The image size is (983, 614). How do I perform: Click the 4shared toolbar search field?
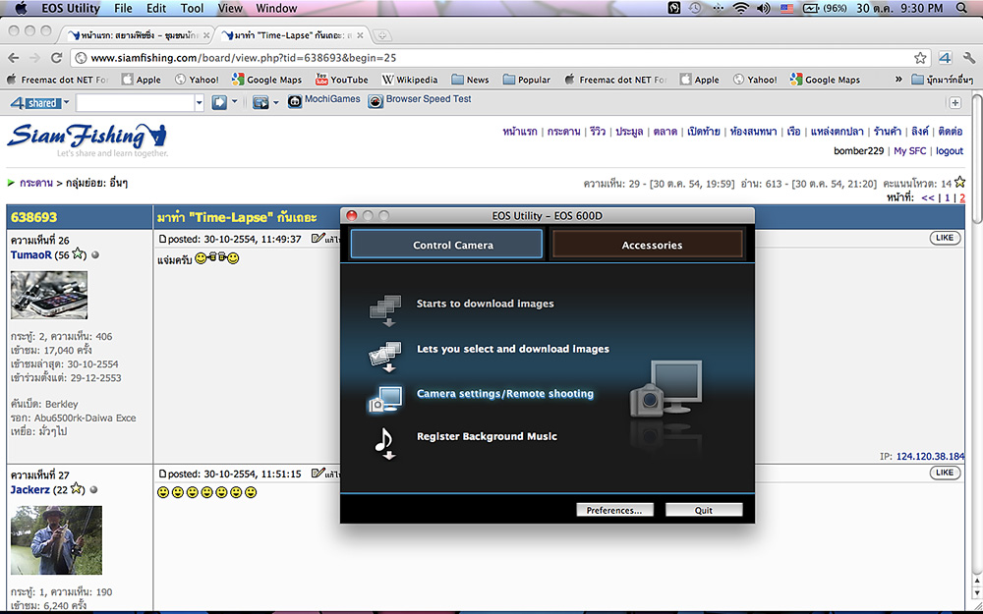(x=135, y=103)
